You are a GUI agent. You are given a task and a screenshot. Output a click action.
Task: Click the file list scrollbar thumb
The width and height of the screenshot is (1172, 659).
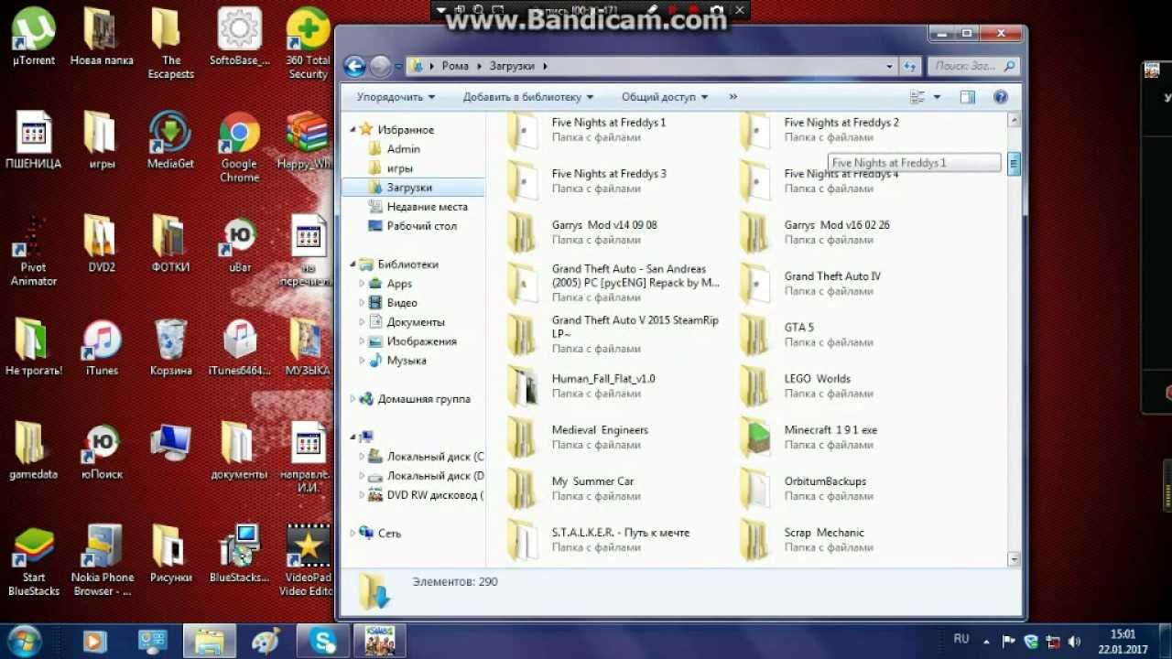coord(1014,164)
